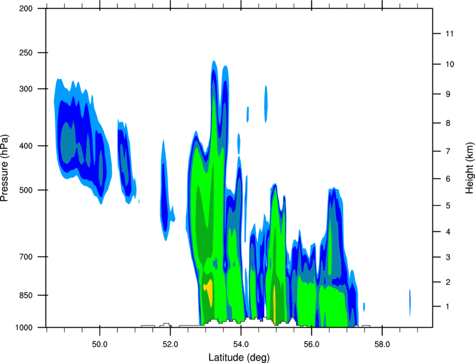Click the 11 km height tick label
Viewport: 475px width, 363px height.
pyautogui.click(x=449, y=34)
